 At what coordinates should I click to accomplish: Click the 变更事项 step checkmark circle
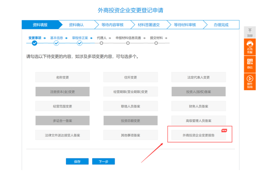(35, 43)
